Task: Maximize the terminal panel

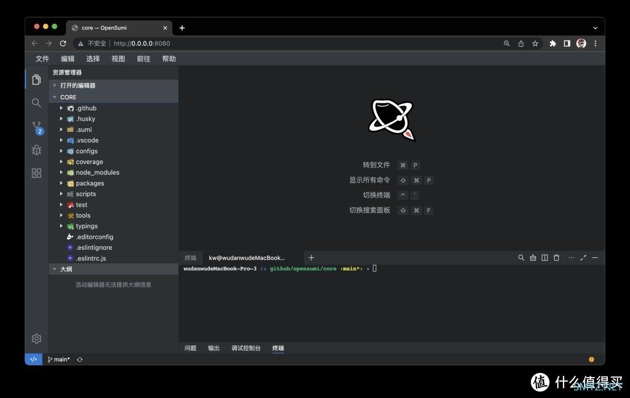Action: click(583, 258)
